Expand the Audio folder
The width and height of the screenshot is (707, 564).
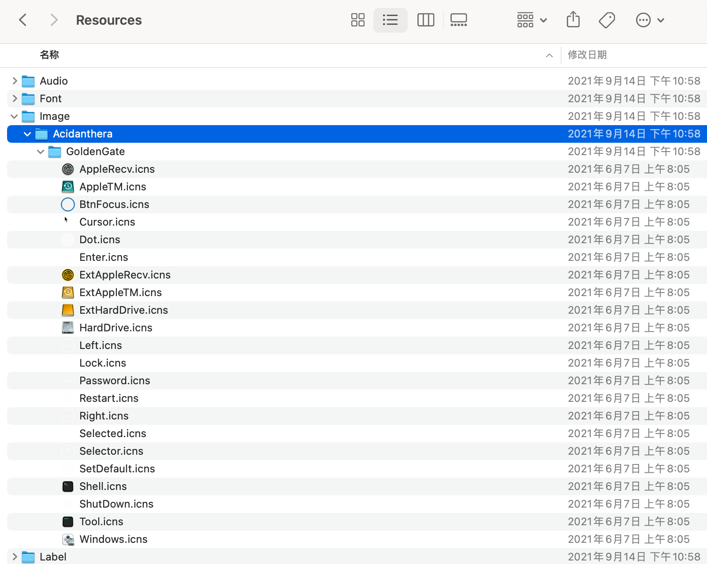tap(15, 81)
